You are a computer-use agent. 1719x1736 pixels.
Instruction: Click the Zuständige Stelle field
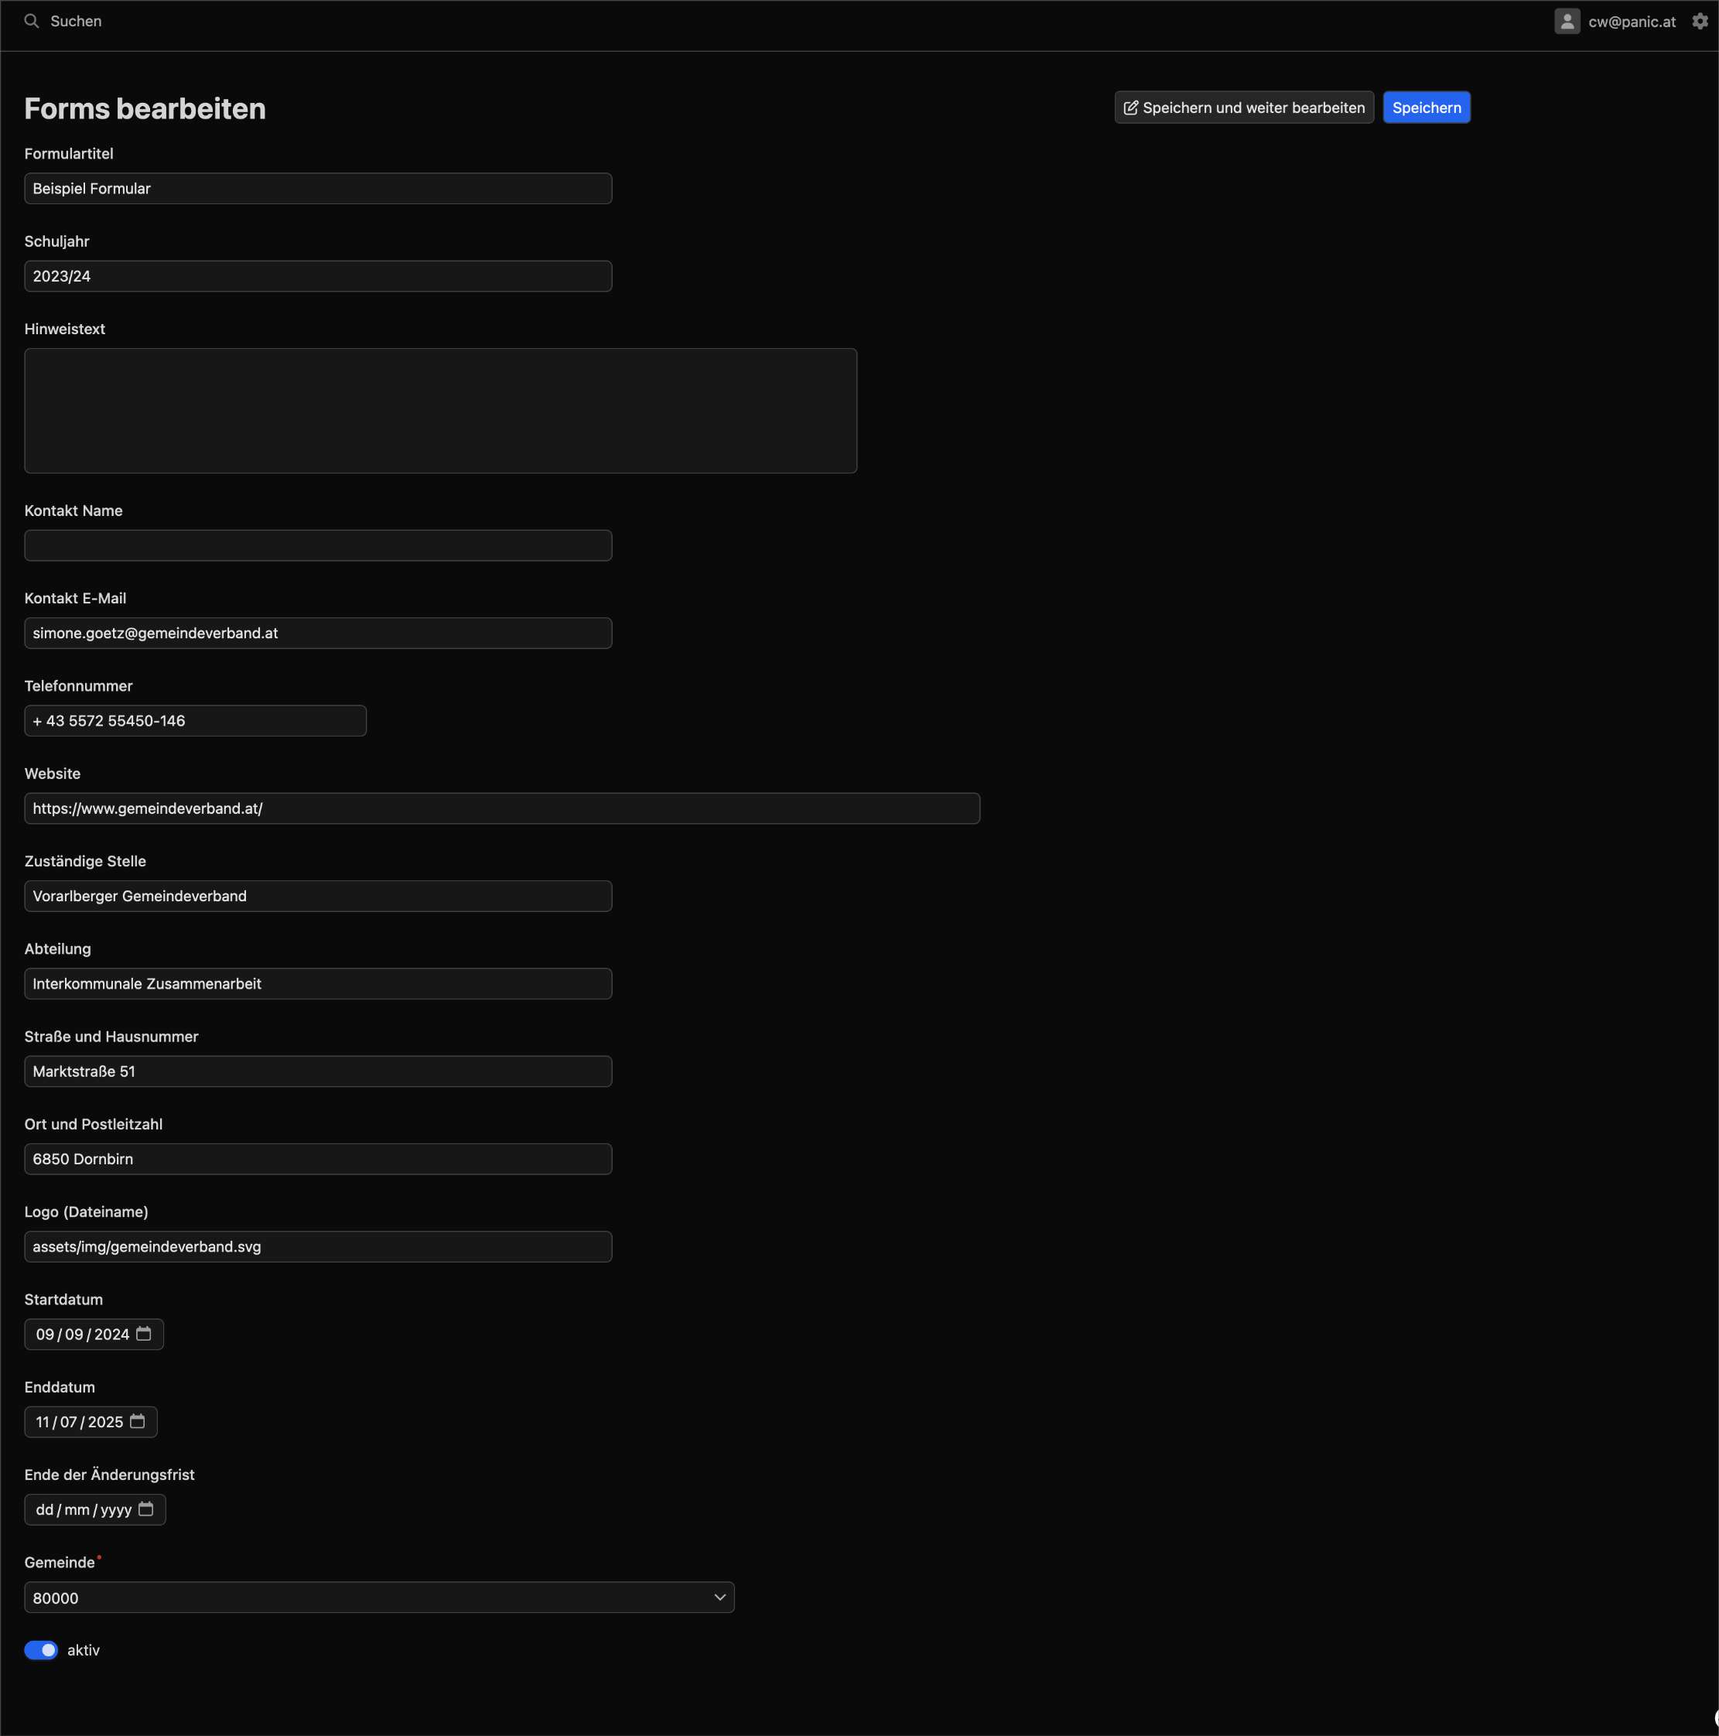(x=318, y=896)
